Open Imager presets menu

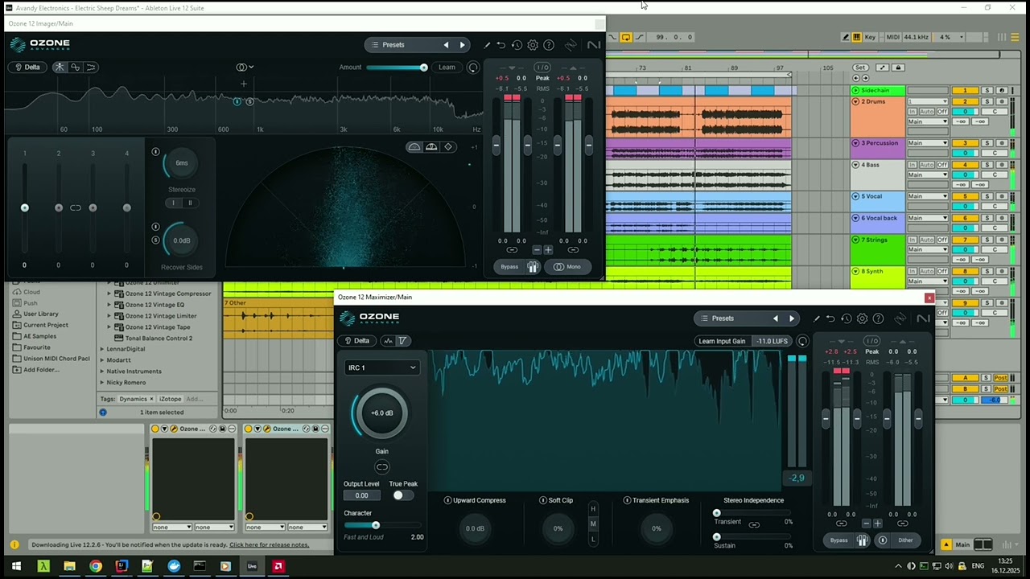point(393,45)
